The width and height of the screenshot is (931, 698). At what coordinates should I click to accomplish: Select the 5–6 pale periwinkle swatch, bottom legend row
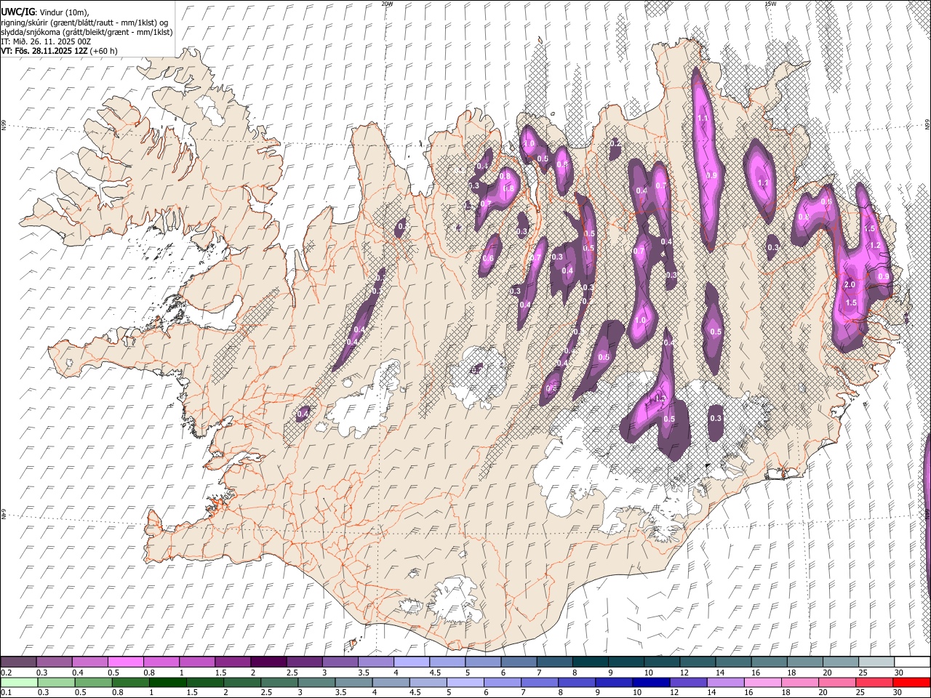pos(465,682)
